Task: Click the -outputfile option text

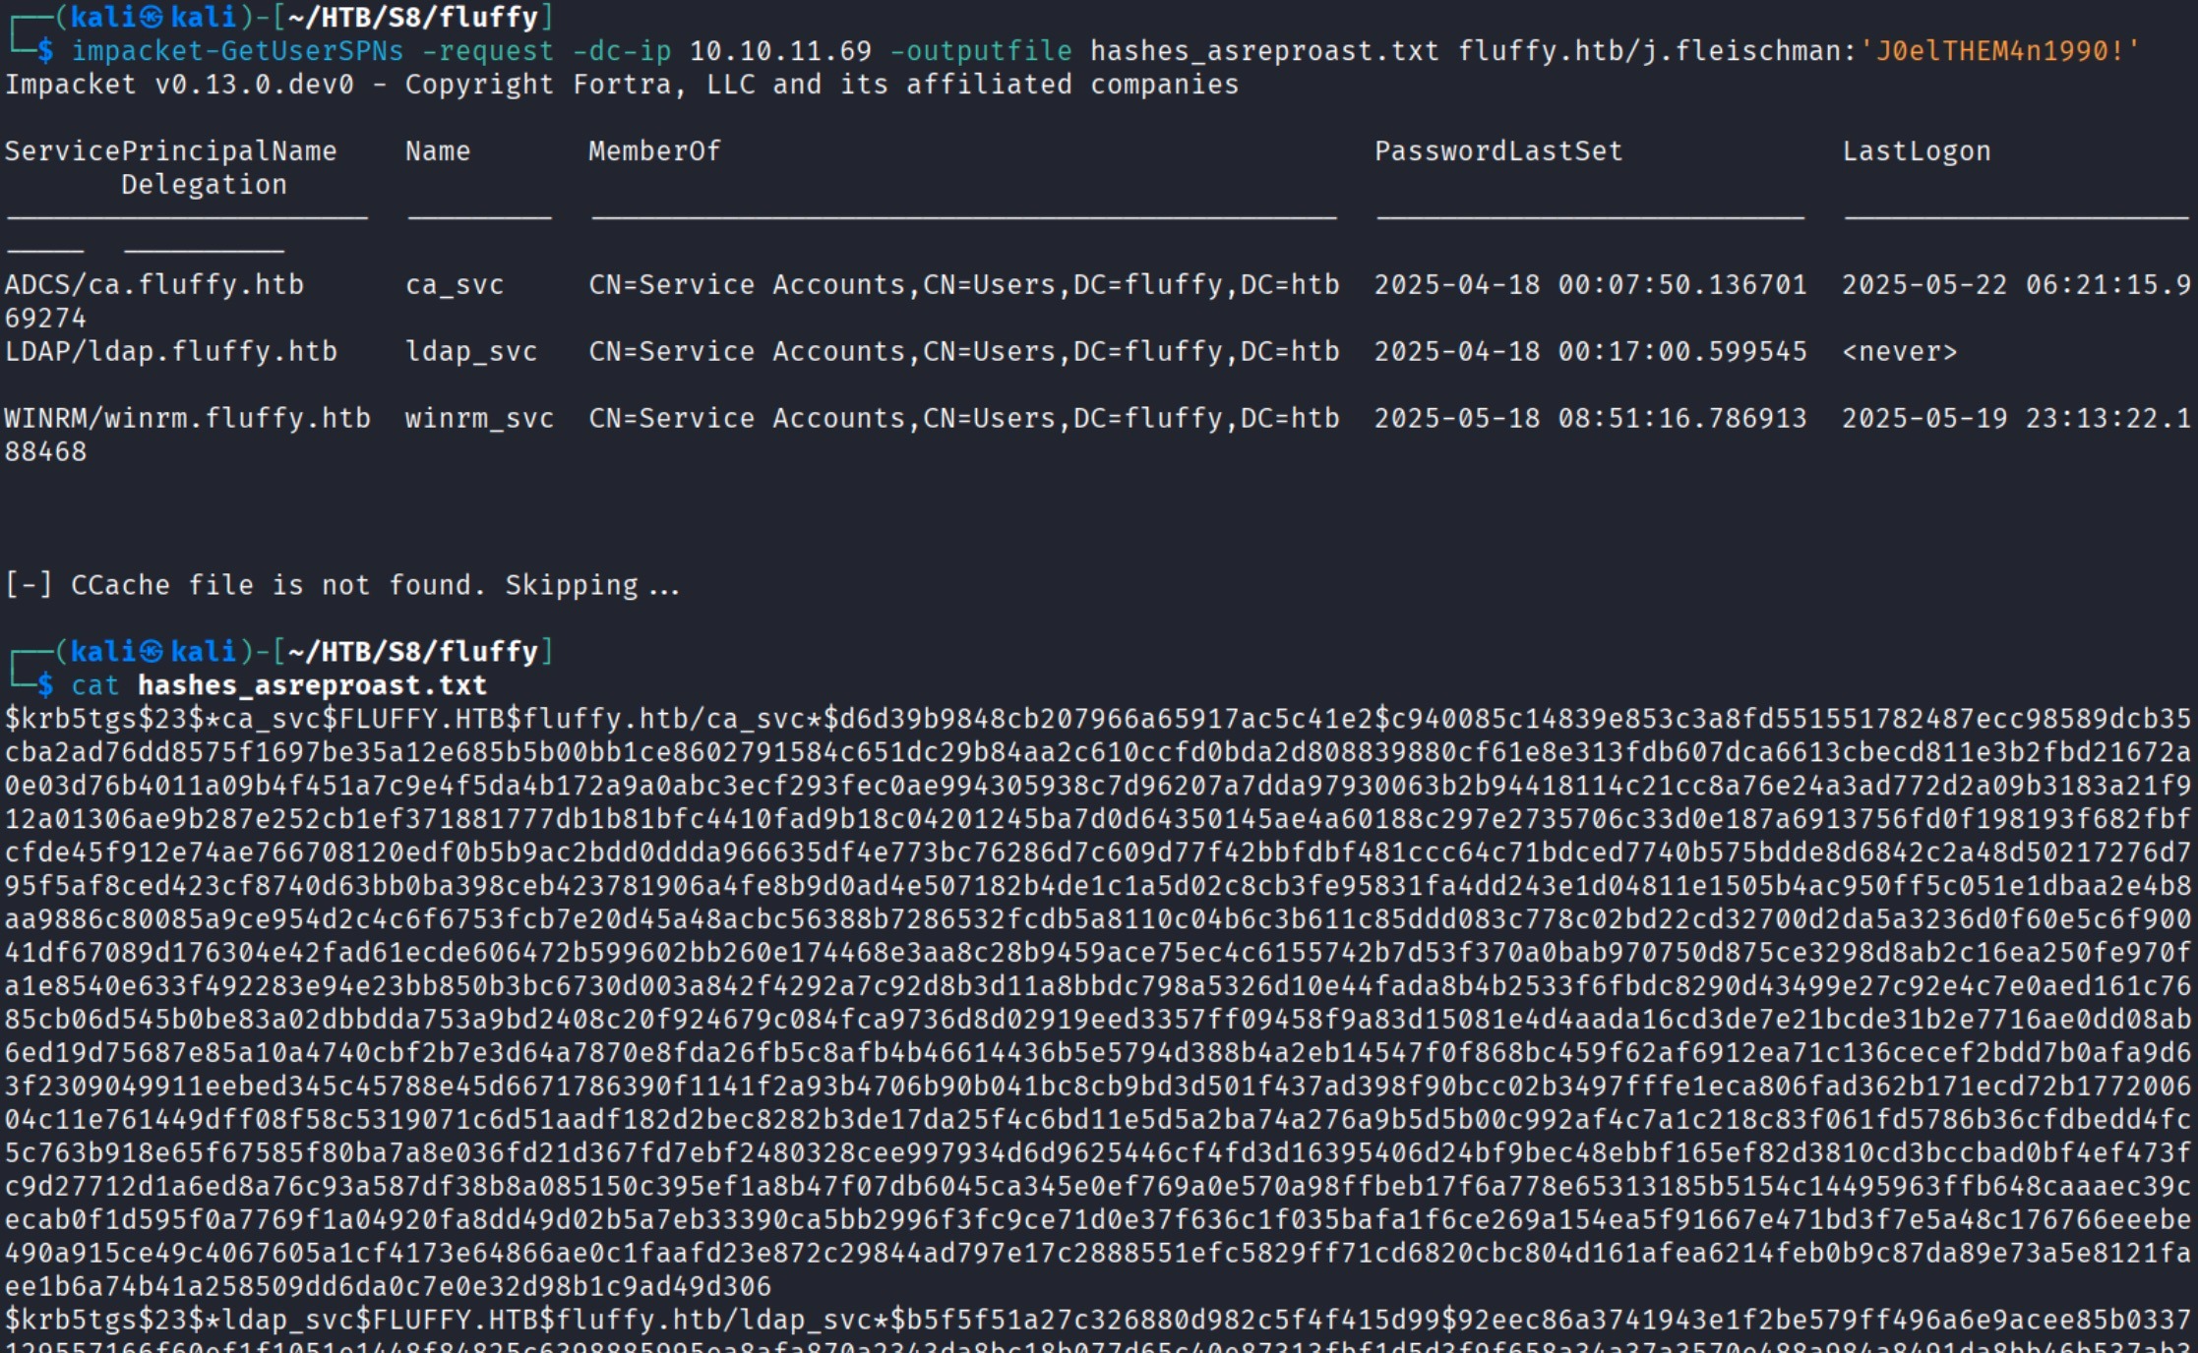Action: [979, 51]
